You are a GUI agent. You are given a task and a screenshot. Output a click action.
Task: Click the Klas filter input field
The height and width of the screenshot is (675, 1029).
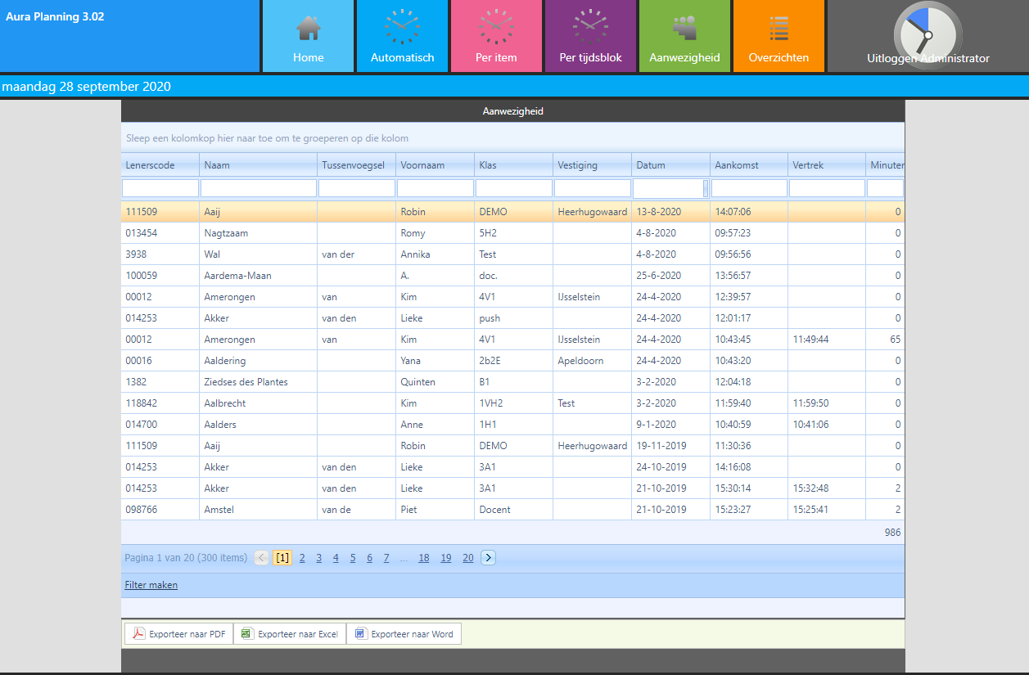click(513, 189)
